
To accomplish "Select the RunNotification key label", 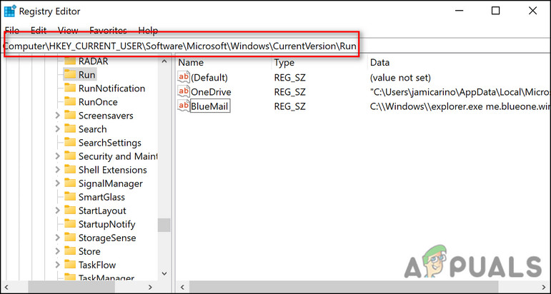I will 111,88.
